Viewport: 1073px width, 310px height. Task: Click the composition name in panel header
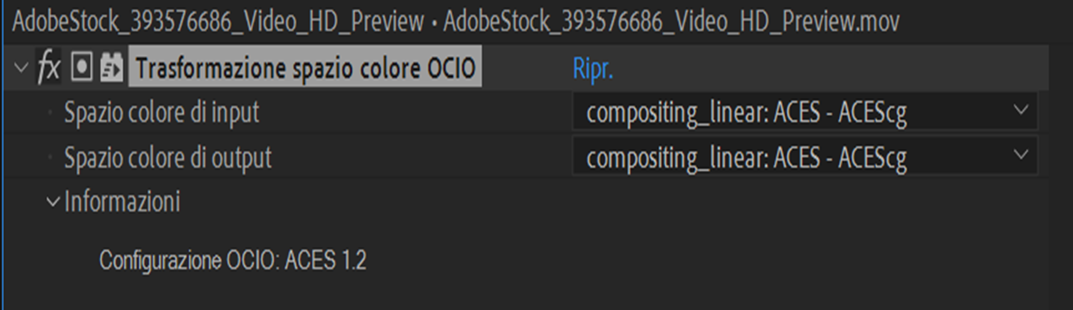pos(218,21)
